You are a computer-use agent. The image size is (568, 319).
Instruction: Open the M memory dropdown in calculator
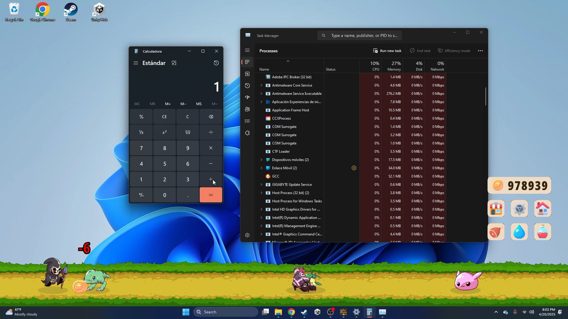tap(214, 104)
